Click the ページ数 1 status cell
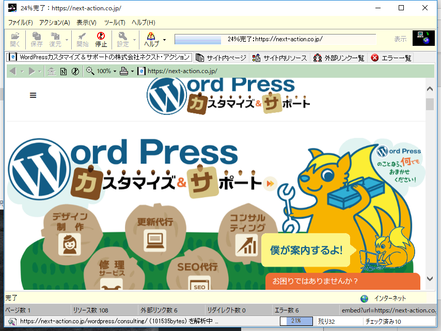This screenshot has height=331, width=441. tap(37, 310)
